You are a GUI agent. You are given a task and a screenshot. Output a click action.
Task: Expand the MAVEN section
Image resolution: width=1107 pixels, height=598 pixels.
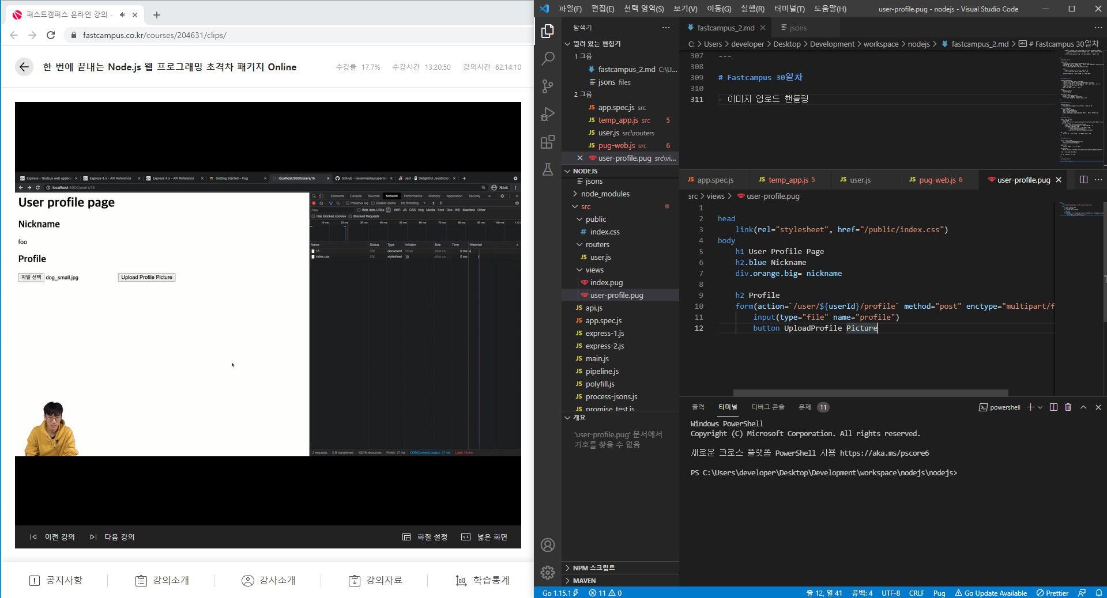584,581
